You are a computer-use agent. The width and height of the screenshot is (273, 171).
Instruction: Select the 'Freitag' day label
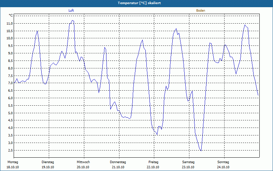(153, 162)
